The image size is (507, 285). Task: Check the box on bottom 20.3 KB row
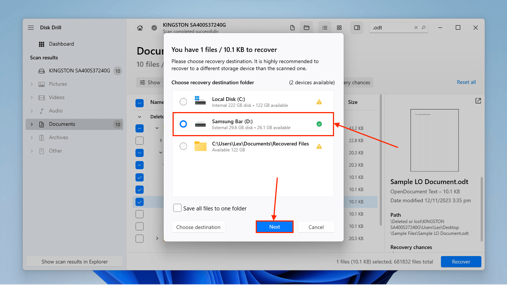pos(140,239)
